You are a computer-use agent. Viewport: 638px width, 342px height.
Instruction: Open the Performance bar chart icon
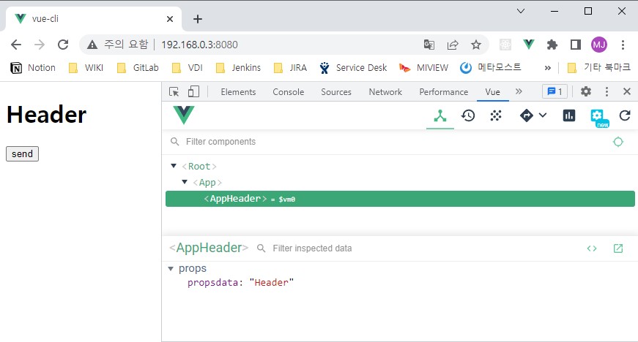[x=569, y=115]
